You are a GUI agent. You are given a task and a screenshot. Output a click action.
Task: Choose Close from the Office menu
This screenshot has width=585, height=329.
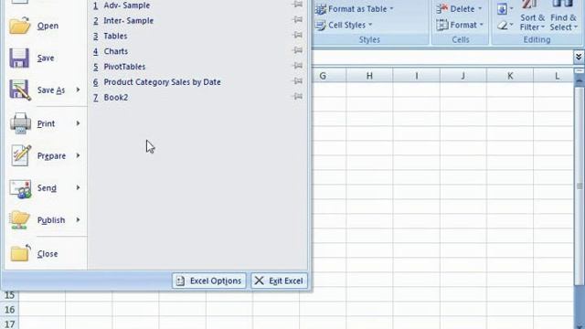(47, 254)
